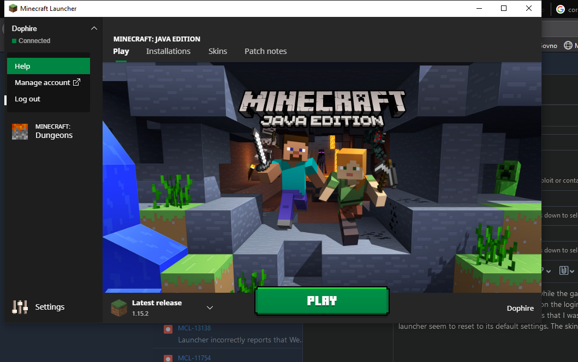The image size is (578, 362).
Task: Click the Dophire username at bottom right
Action: 520,308
